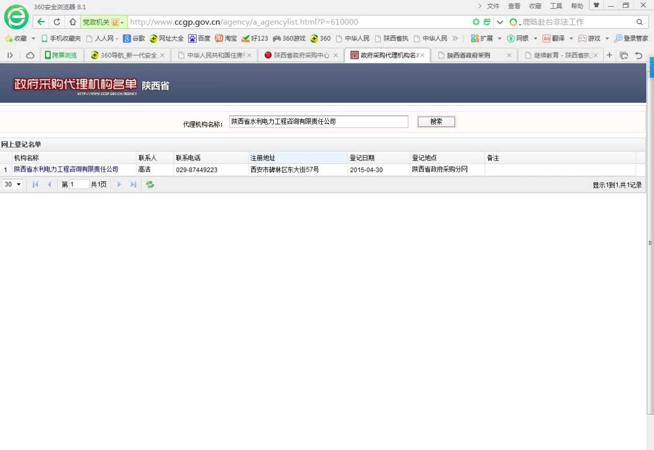Reload the page with refresh icon
This screenshot has height=450, width=654.
[x=57, y=22]
